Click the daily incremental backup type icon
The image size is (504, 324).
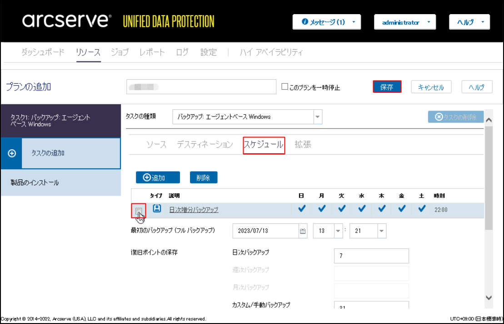pos(157,209)
